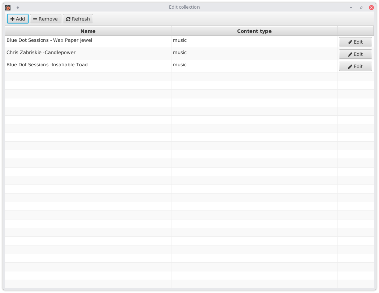Maximize the Edit collection window

tap(361, 8)
